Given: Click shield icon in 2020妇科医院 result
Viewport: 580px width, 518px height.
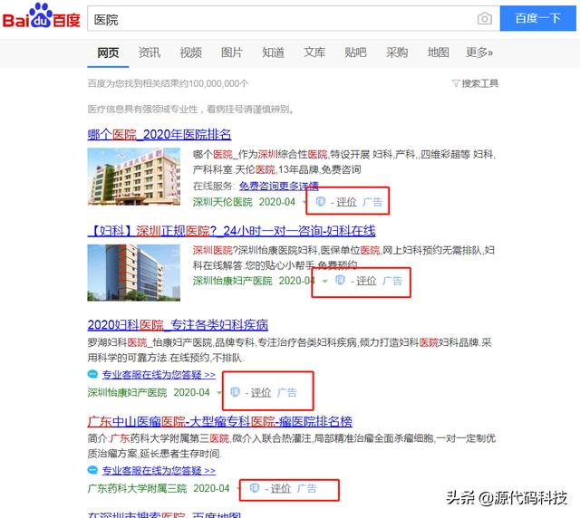Looking at the screenshot, I should pos(235,391).
